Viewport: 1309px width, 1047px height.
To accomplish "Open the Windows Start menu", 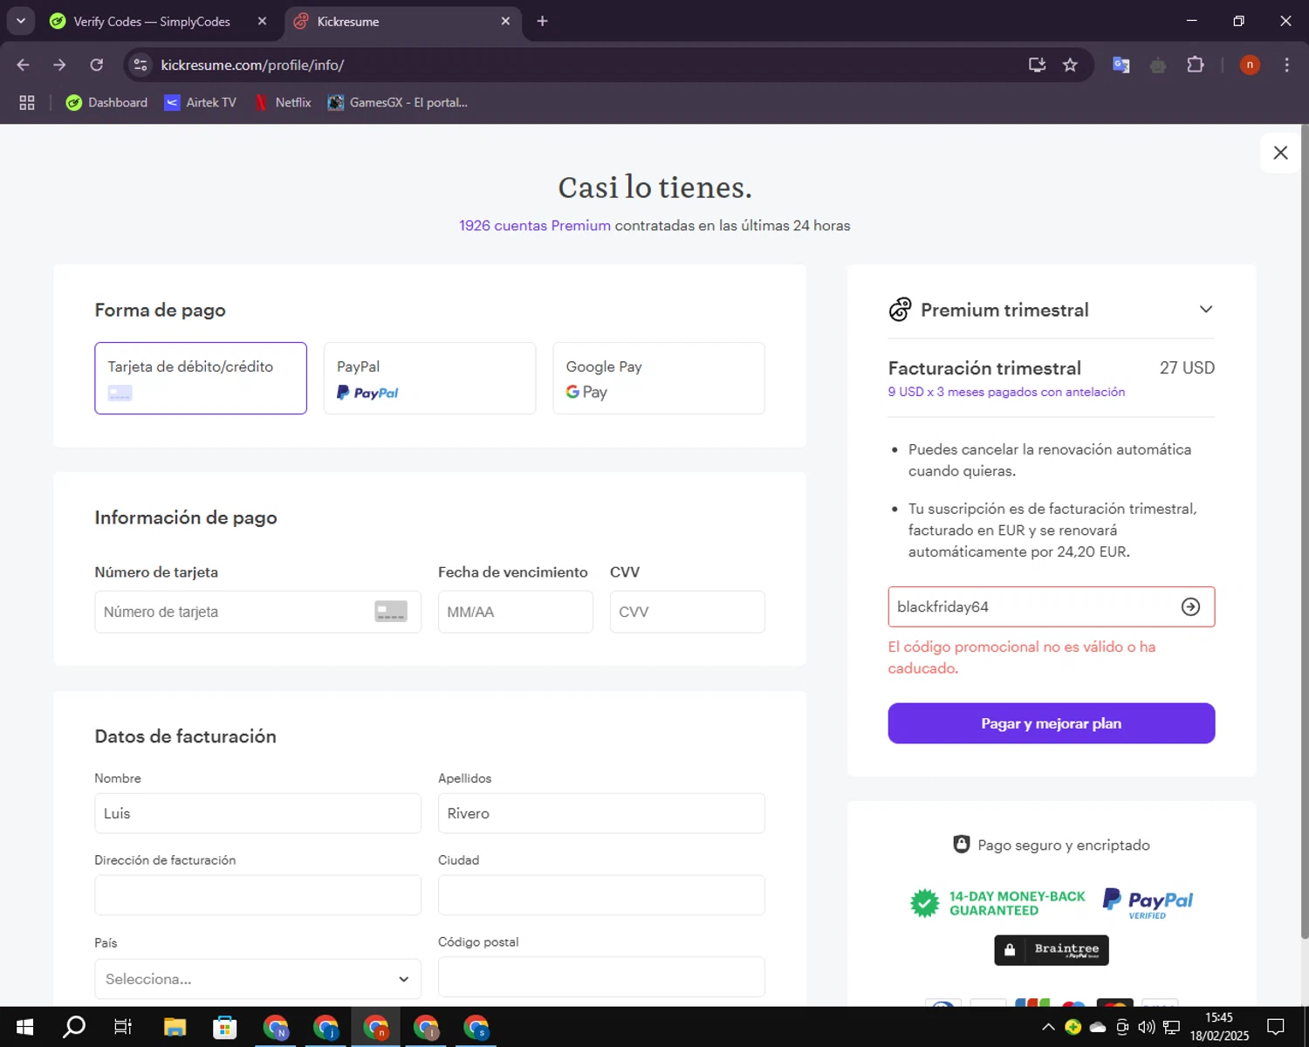I will pos(24,1027).
